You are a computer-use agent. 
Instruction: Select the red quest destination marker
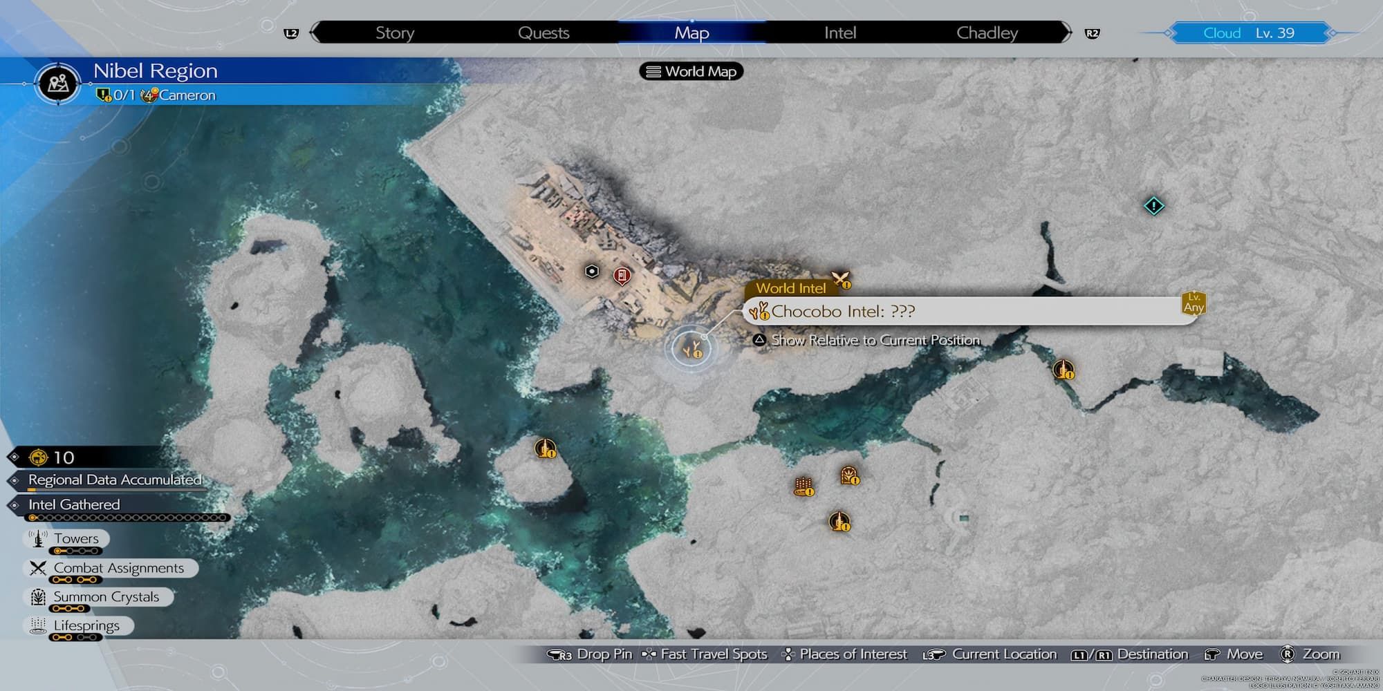(x=622, y=276)
